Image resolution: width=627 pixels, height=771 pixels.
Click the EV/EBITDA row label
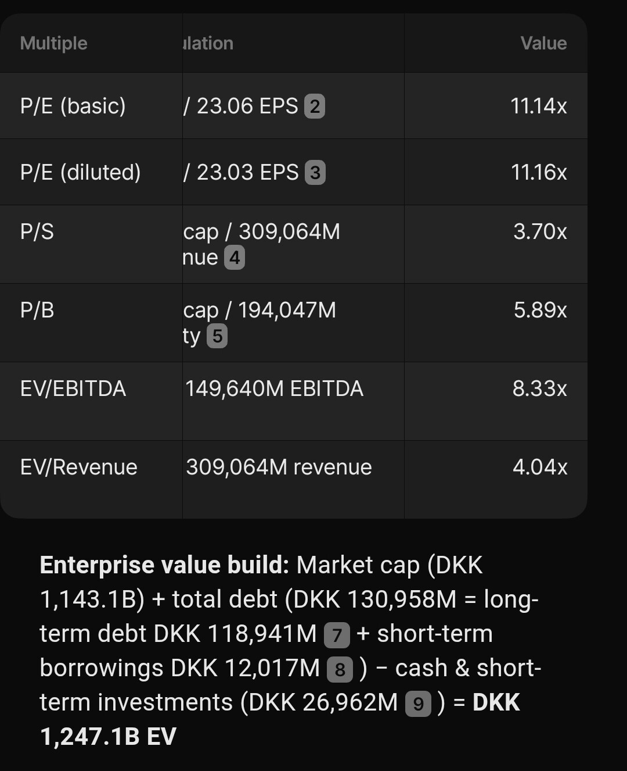pos(73,388)
